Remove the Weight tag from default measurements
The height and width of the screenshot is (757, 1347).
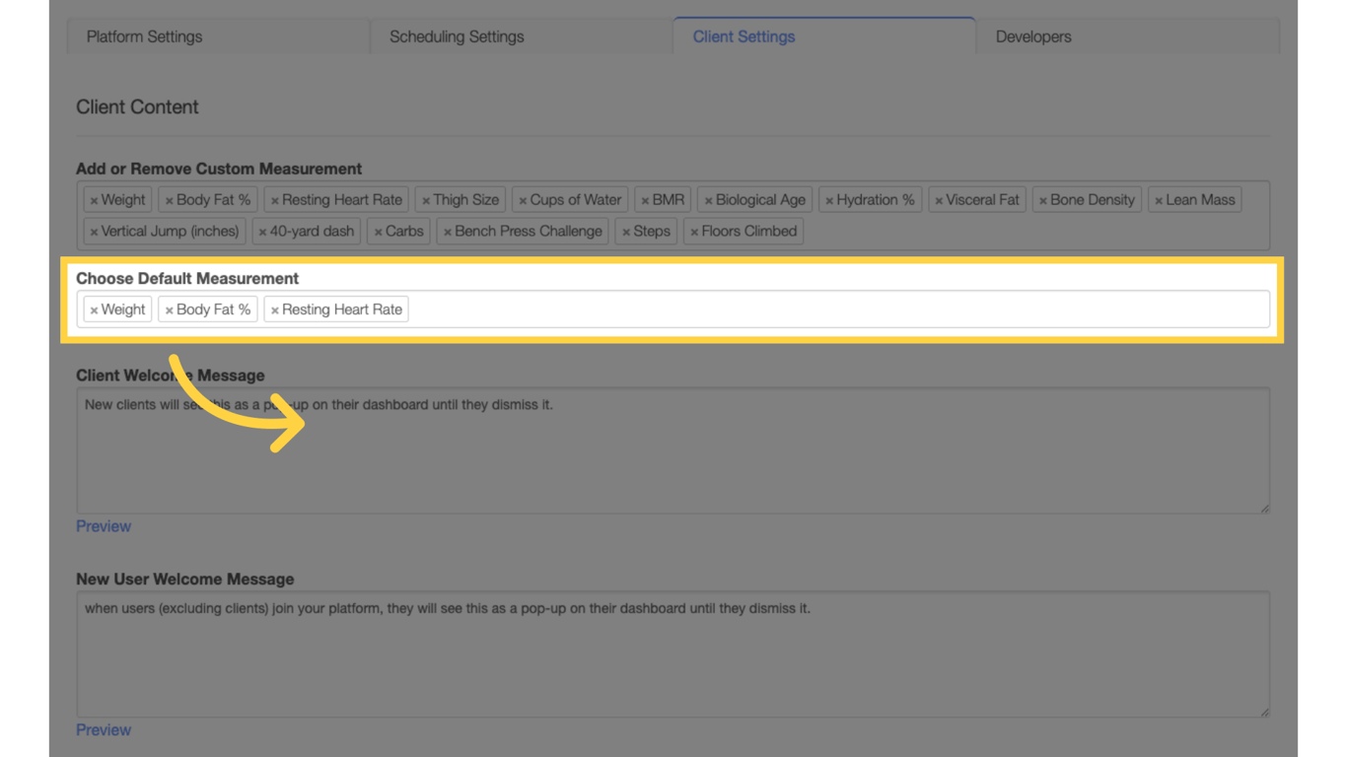[95, 310]
